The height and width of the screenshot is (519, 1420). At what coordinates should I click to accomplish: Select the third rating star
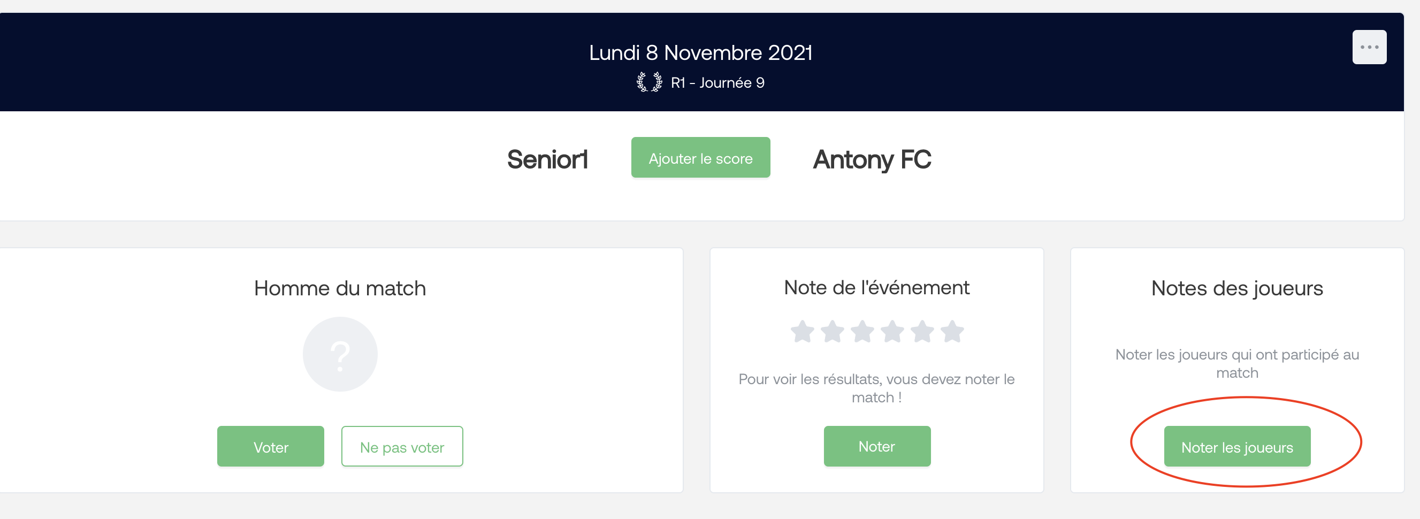862,332
